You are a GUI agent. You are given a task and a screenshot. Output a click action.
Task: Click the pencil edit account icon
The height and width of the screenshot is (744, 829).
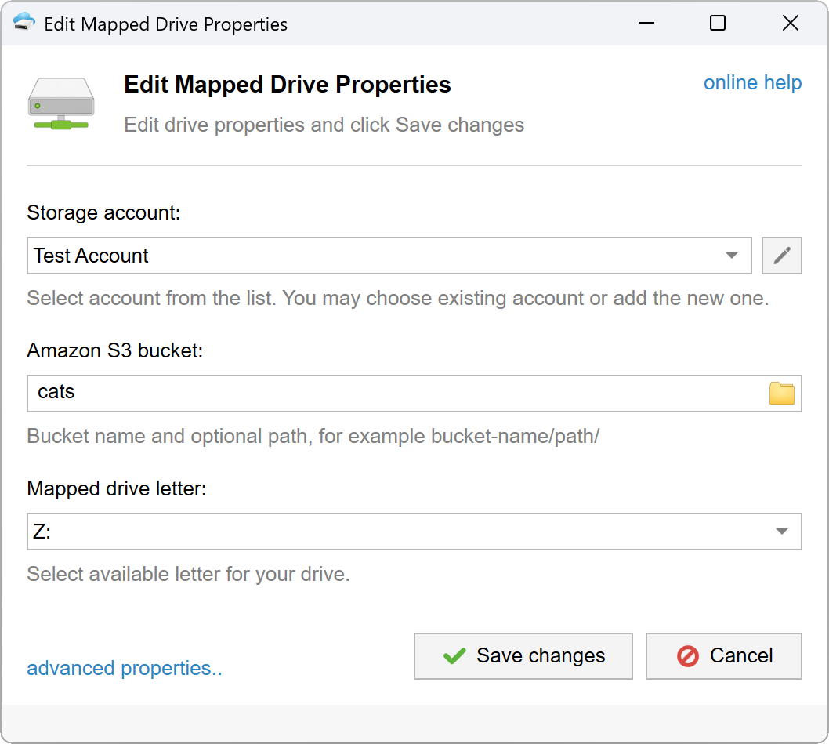click(x=781, y=256)
